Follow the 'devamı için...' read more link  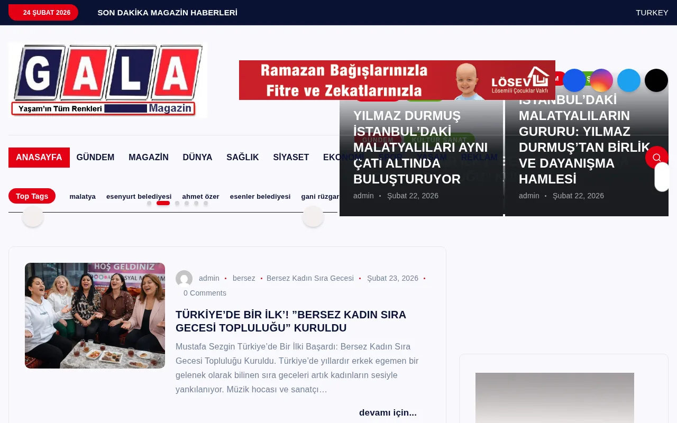[388, 412]
